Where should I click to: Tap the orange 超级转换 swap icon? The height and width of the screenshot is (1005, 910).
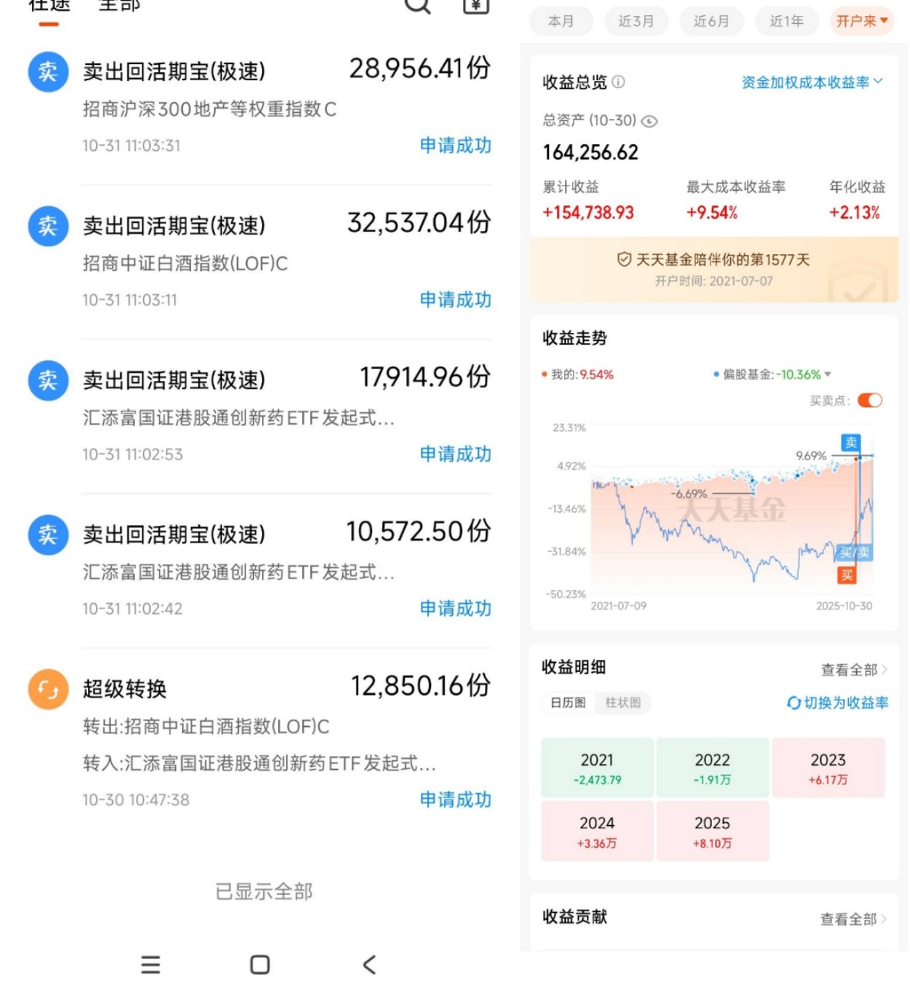point(48,689)
